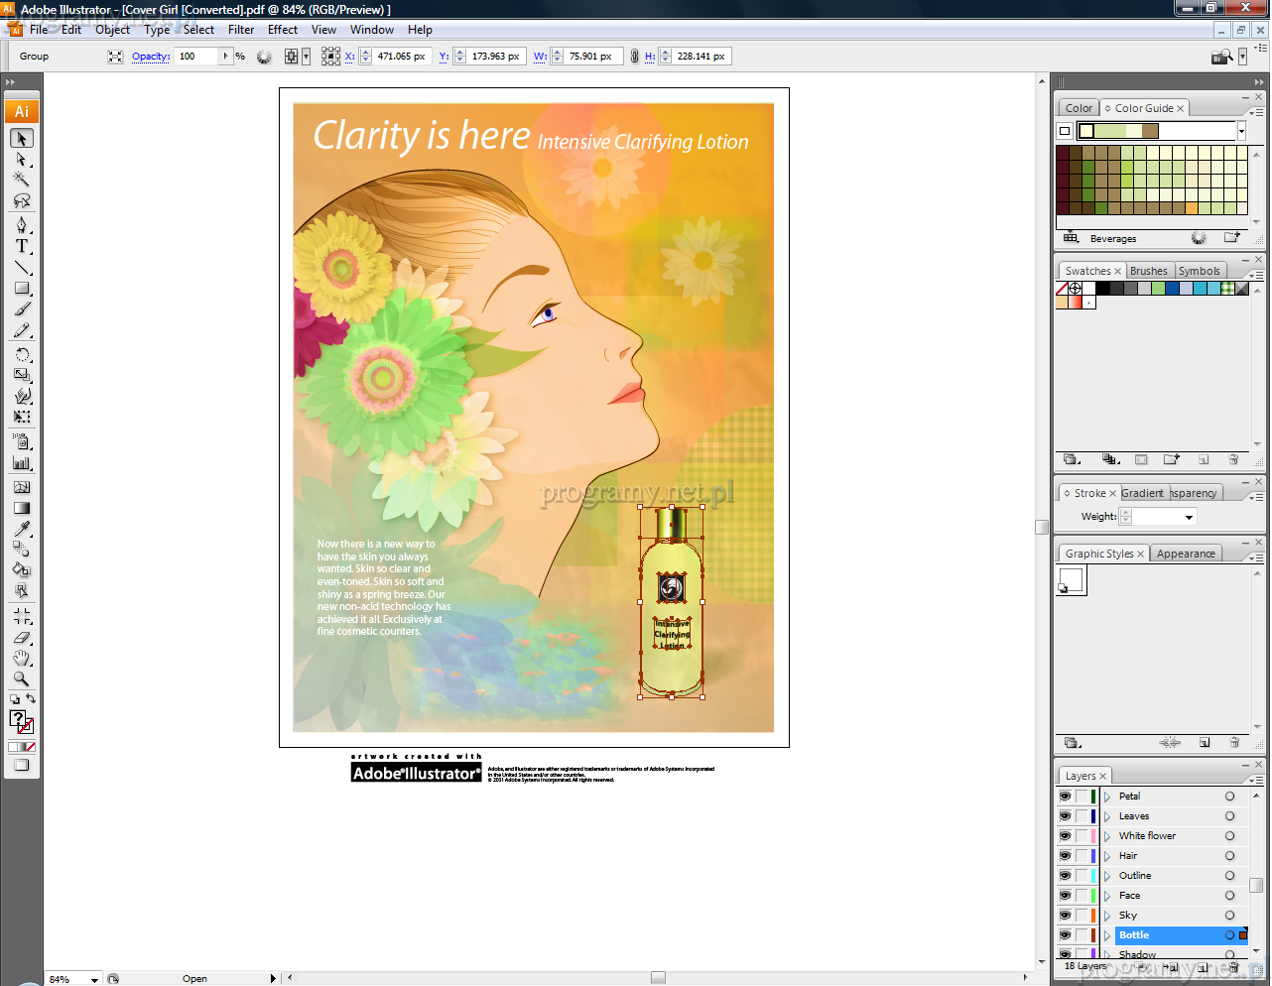Expand the Leaves layer contents
Screen dimensions: 1272x986
(1107, 816)
